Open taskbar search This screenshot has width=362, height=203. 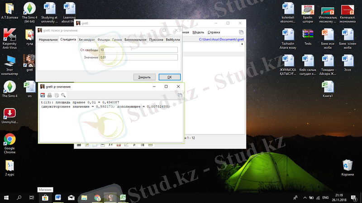19,198
